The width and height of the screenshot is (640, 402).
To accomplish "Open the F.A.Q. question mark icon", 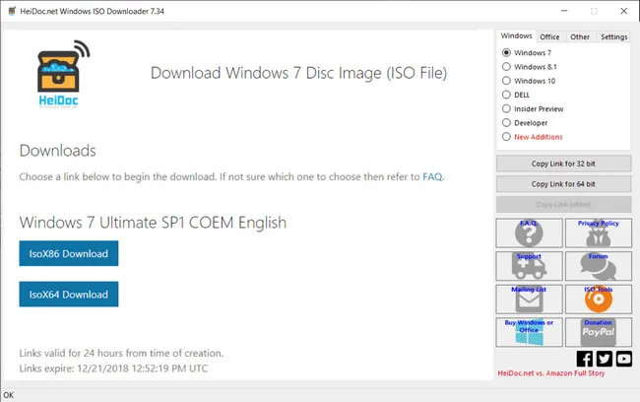I will point(529,233).
